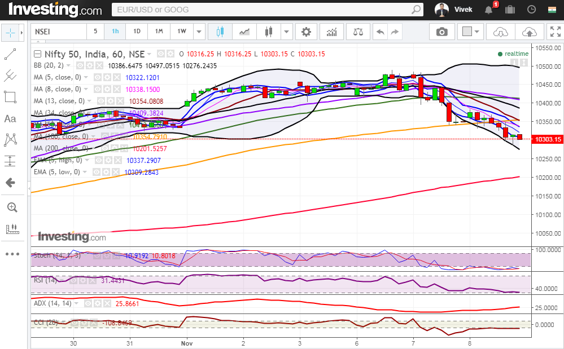Image resolution: width=564 pixels, height=349 pixels.
Task: Select the long position measurement tool
Action: point(10,161)
